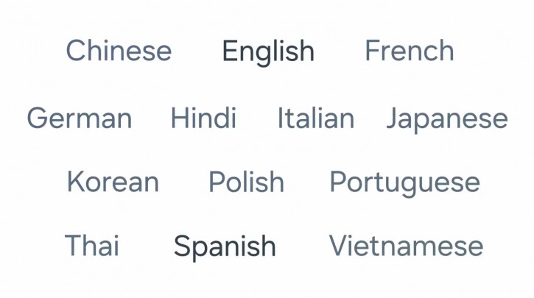Tap the word Vietnamese
This screenshot has height=298, width=534.
(x=406, y=245)
